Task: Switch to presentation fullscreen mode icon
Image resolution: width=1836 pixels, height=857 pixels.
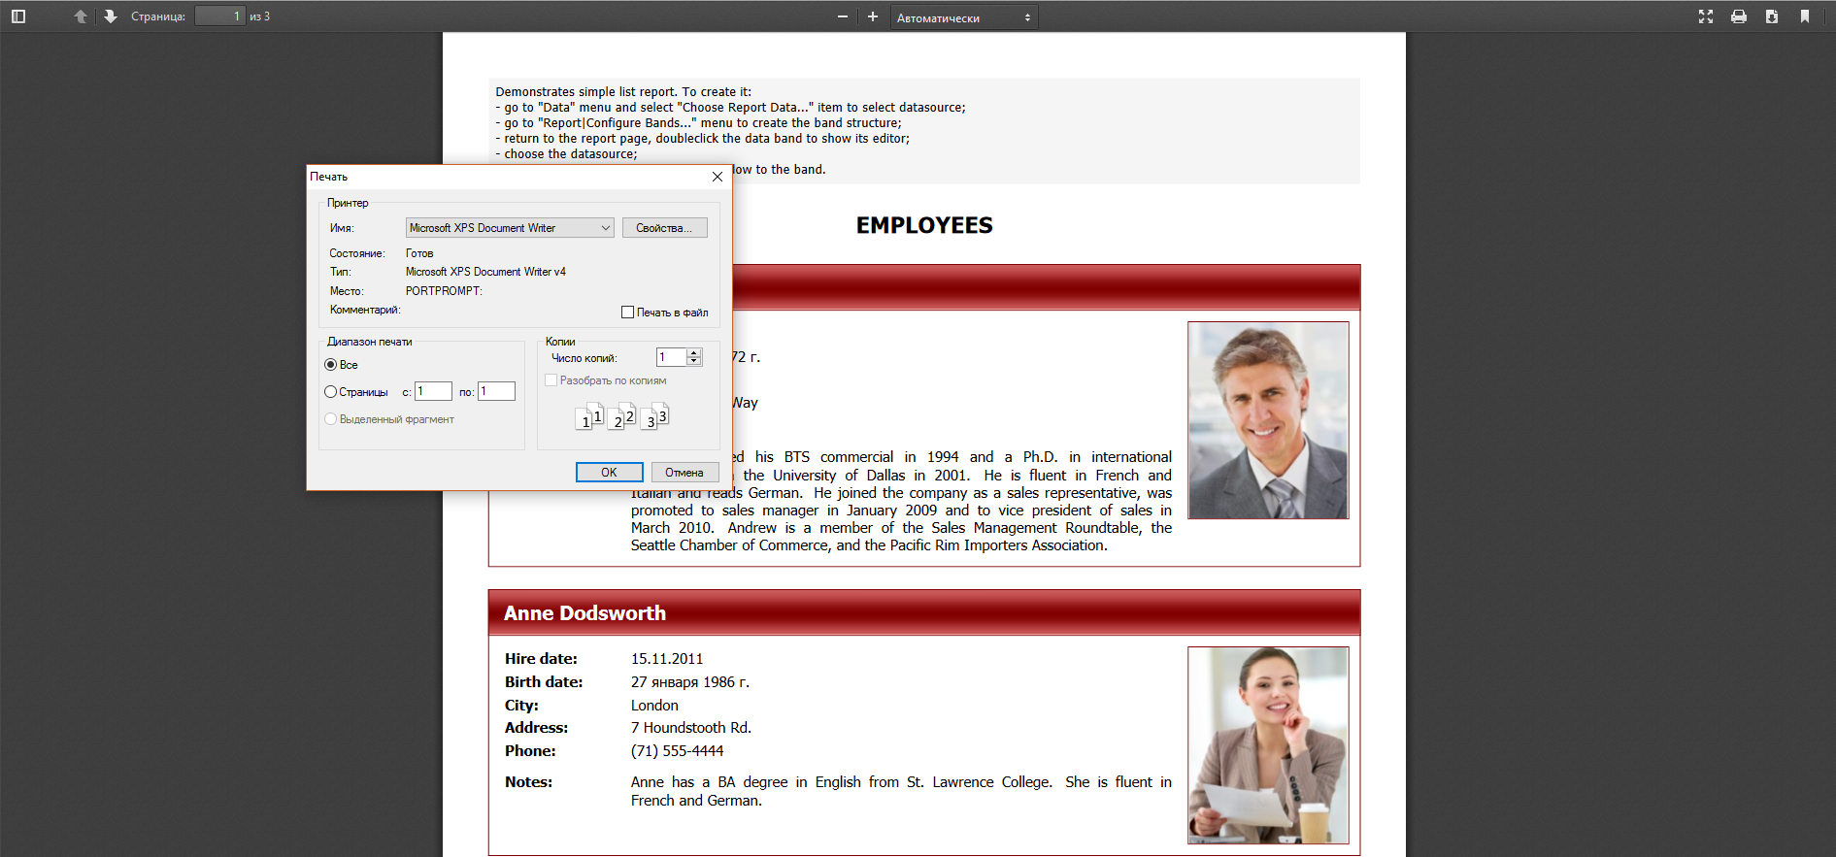Action: point(1706,16)
